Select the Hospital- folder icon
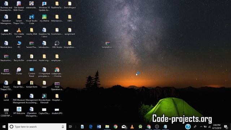The image size is (231, 130). (57, 97)
